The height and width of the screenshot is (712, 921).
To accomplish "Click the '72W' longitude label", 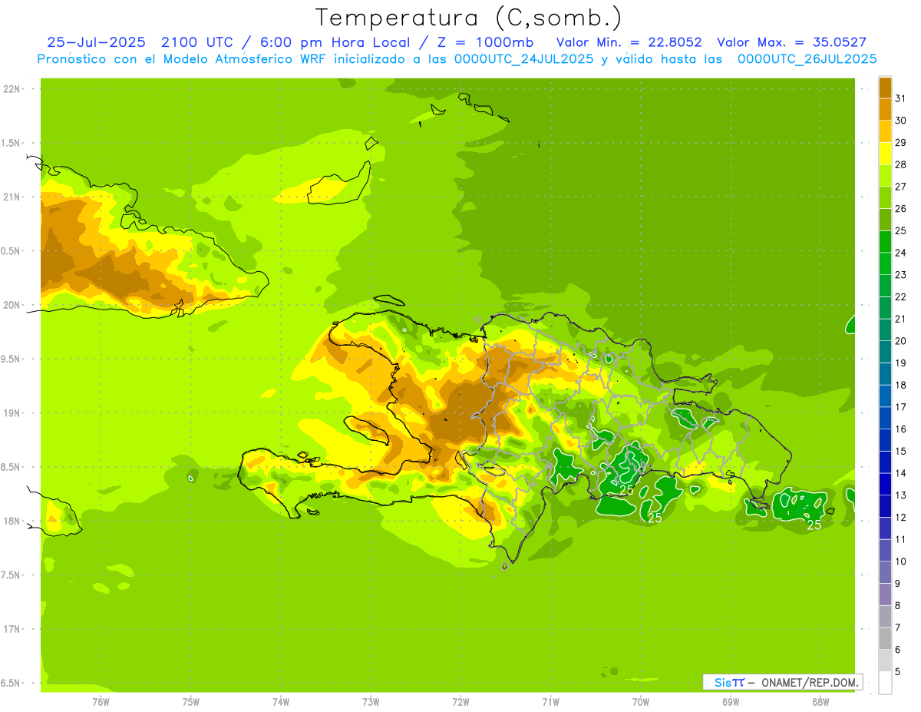I will [x=460, y=702].
